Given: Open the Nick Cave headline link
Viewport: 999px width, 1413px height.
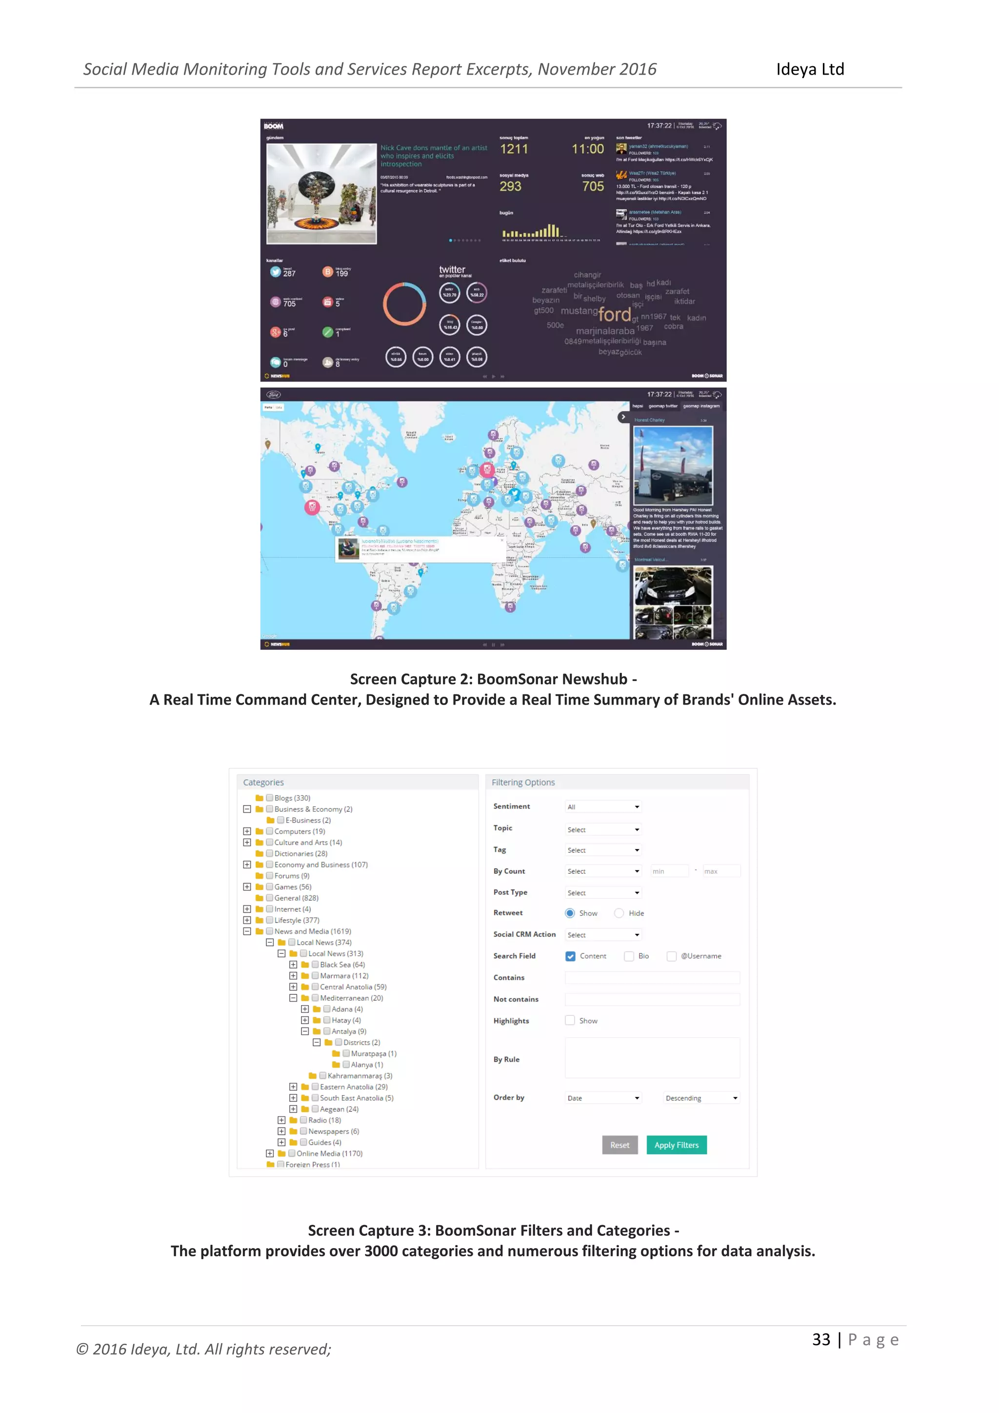Looking at the screenshot, I should pyautogui.click(x=434, y=156).
